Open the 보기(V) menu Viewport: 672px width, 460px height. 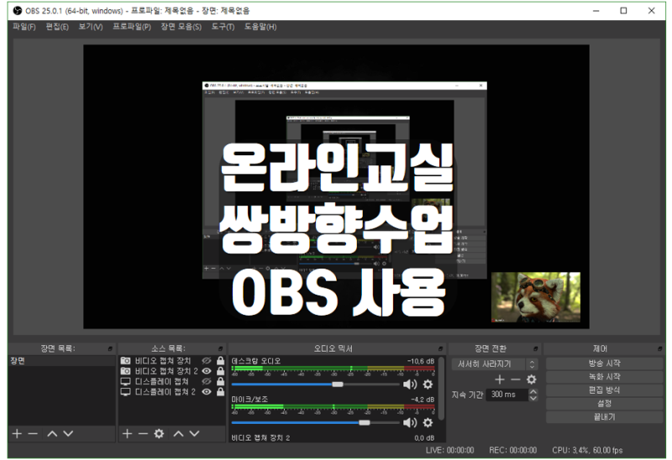[x=91, y=27]
